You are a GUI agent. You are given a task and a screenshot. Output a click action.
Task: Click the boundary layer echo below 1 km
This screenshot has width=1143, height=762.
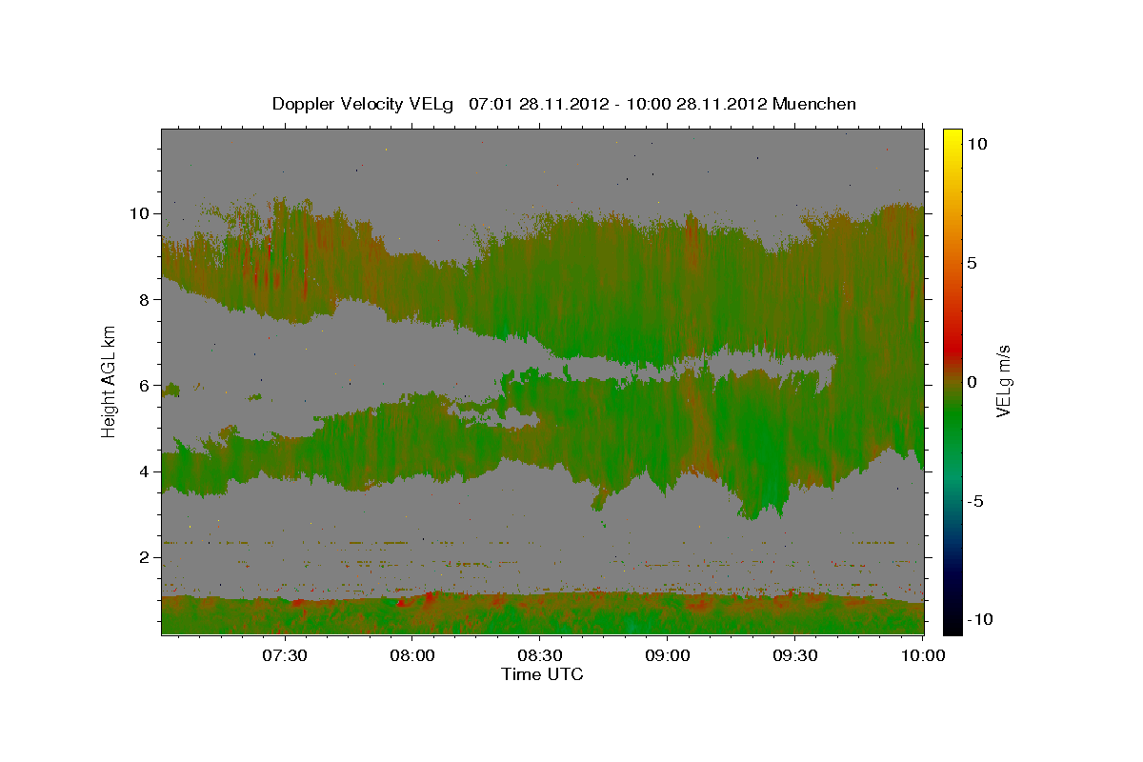pyautogui.click(x=543, y=614)
